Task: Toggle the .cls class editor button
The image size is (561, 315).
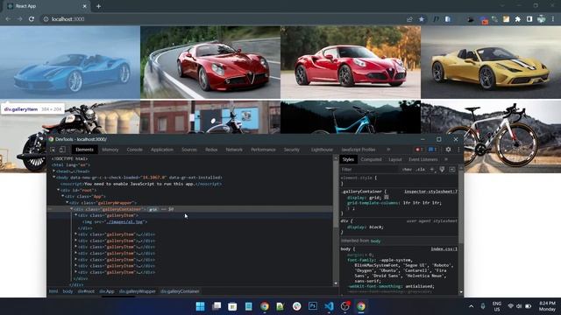Action: click(421, 169)
